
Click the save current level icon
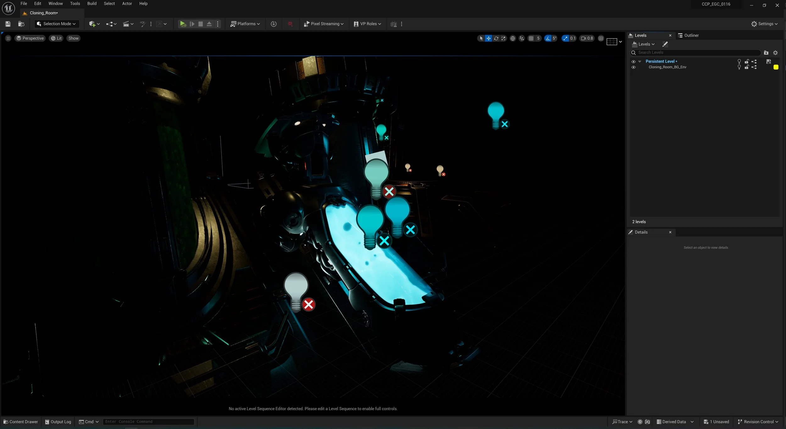8,24
